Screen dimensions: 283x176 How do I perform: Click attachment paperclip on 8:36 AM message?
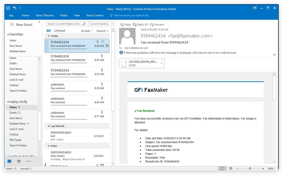click(98, 42)
